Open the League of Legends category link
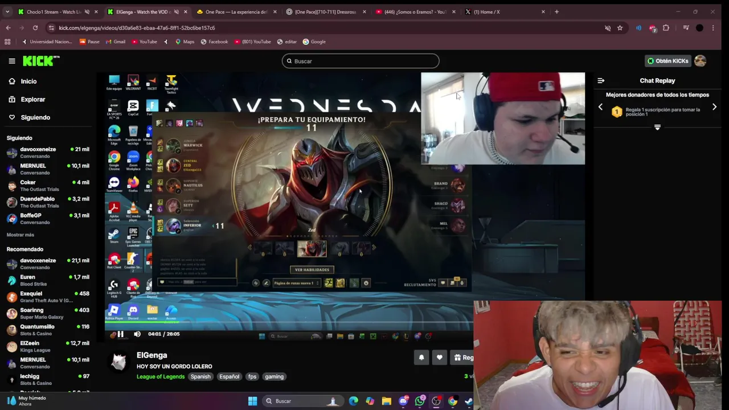The image size is (729, 410). pos(161,376)
